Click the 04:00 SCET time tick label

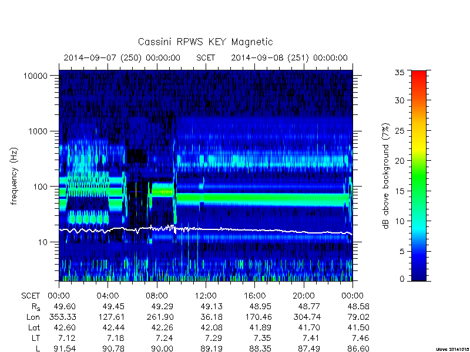tap(108, 296)
